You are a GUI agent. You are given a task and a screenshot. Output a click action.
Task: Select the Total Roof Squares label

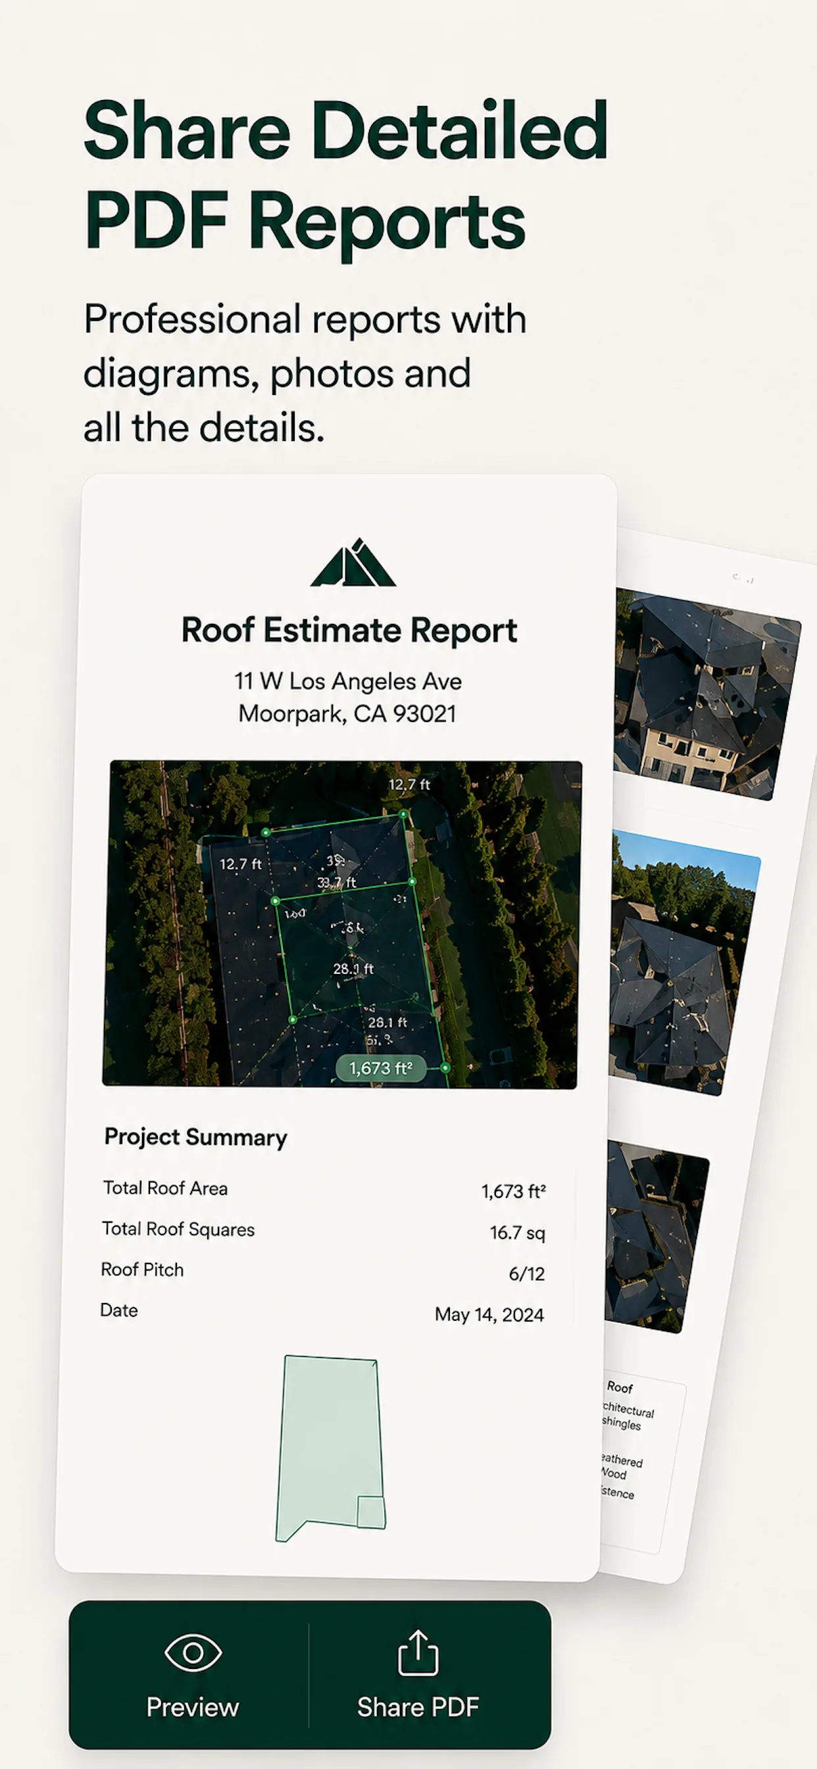pyautogui.click(x=178, y=1229)
